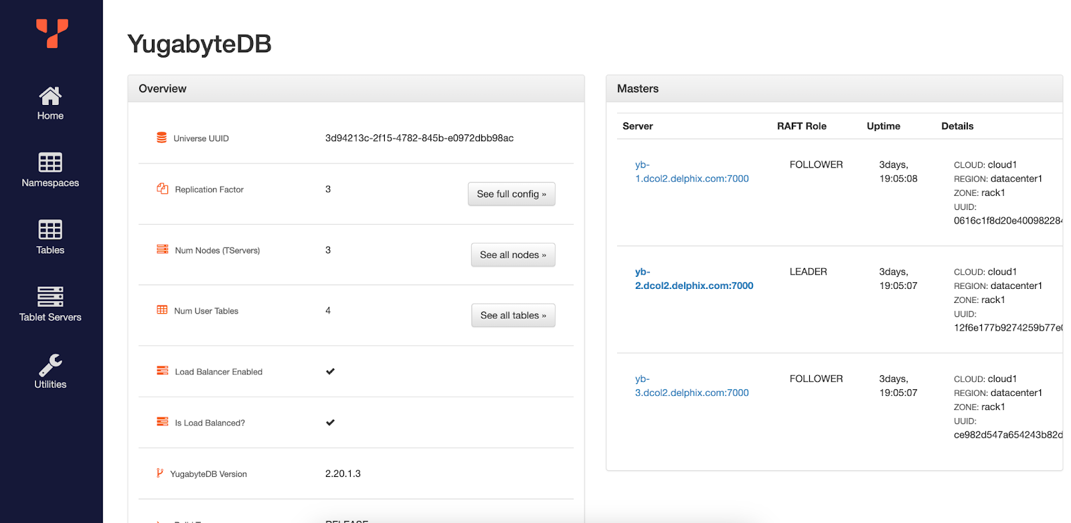Screen dimensions: 1071x523
Task: Open the leader yb-2.dcol2.delphix.com:7000 link
Action: coord(693,286)
